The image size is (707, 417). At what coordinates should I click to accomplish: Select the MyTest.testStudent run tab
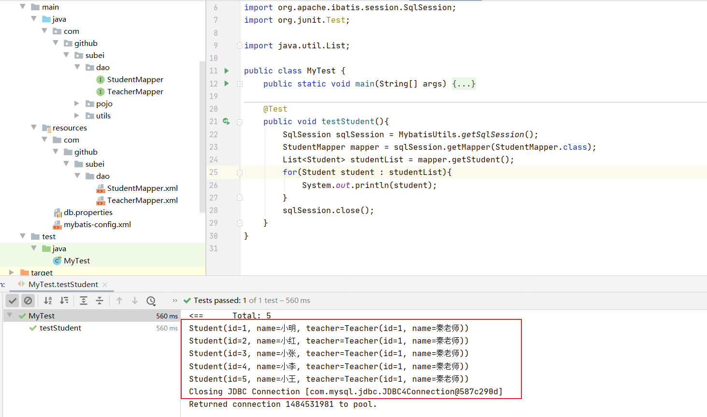coord(63,285)
